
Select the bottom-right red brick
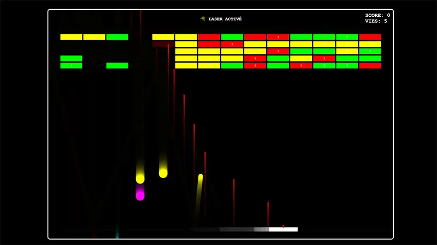[370, 65]
